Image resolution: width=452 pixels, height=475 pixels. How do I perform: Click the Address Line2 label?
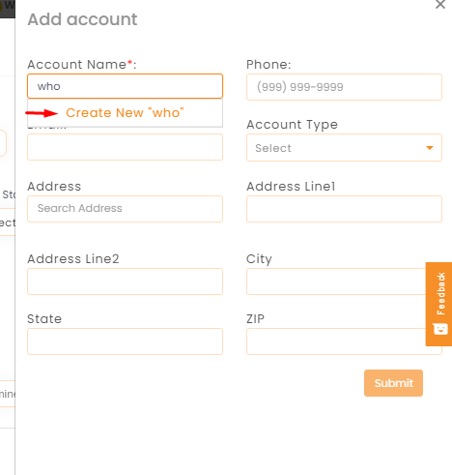coord(73,259)
